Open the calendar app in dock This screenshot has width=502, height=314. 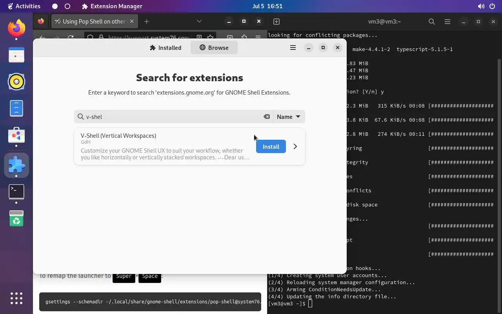click(16, 55)
